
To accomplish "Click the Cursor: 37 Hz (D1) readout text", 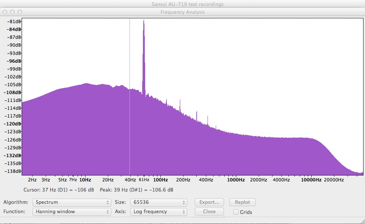I will [59, 190].
